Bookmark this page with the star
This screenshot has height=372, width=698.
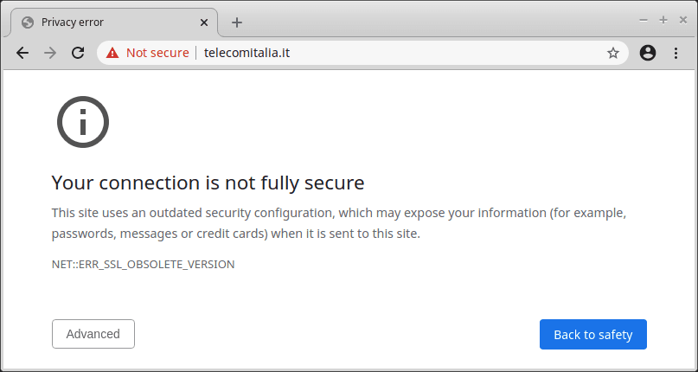pos(613,53)
